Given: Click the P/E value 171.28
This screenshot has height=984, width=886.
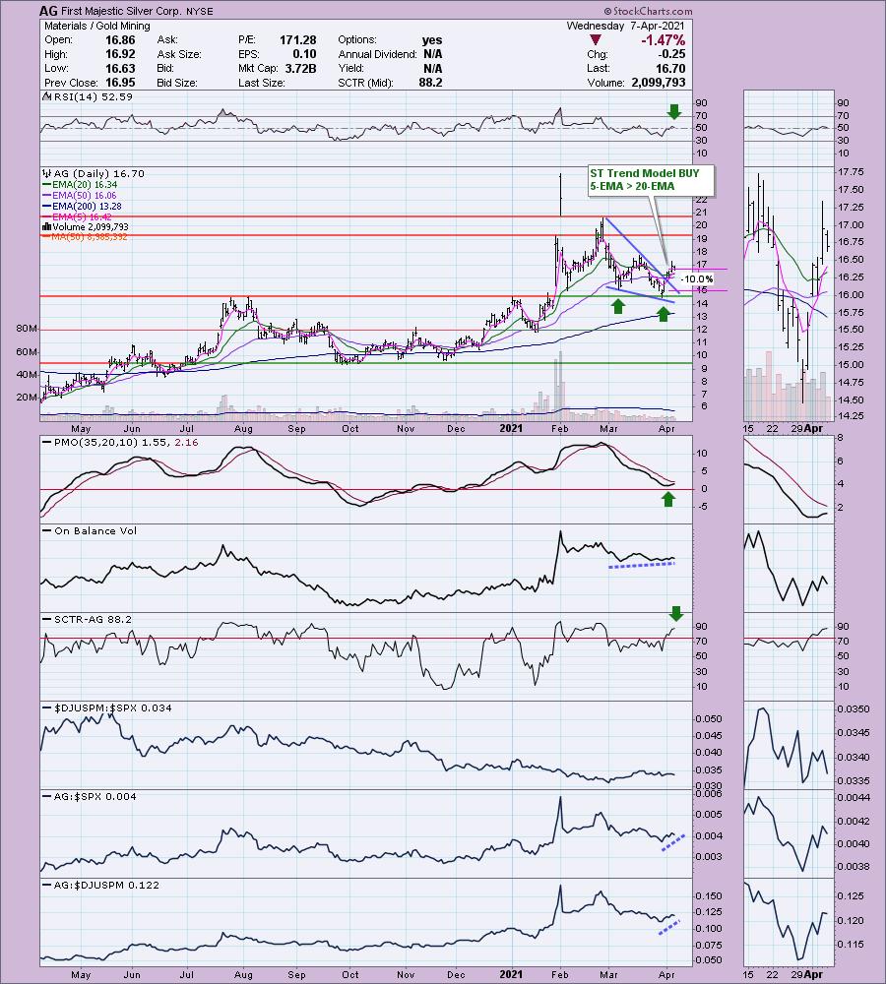Looking at the screenshot, I should tap(298, 39).
